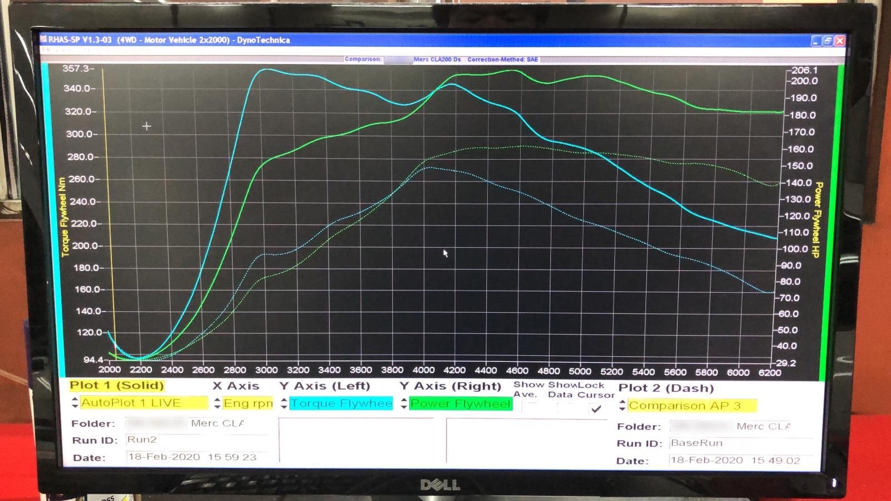Image resolution: width=891 pixels, height=501 pixels.
Task: Click the 'Plot 1 (Solid)' heading
Action: (x=117, y=385)
